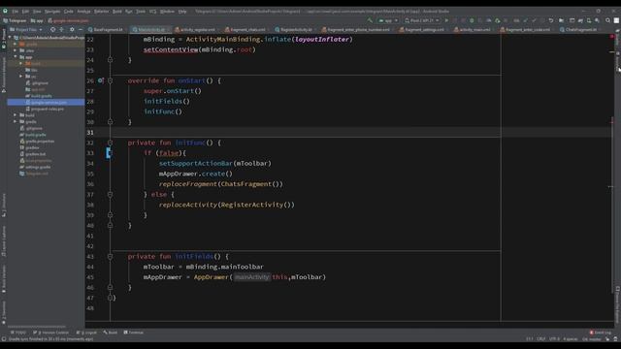Screen dimensions: 621x349
Task: Open the Terminal tool window
Action: pyautogui.click(x=134, y=333)
